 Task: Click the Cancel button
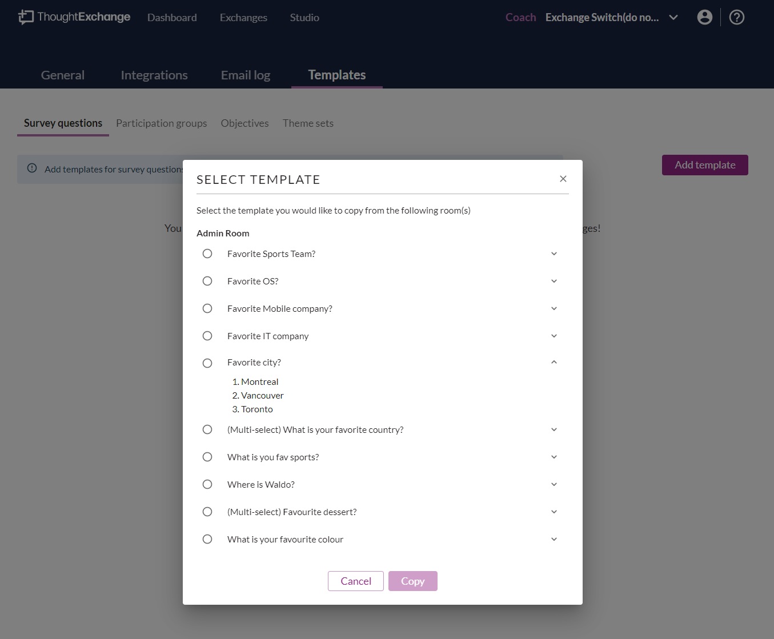point(356,581)
